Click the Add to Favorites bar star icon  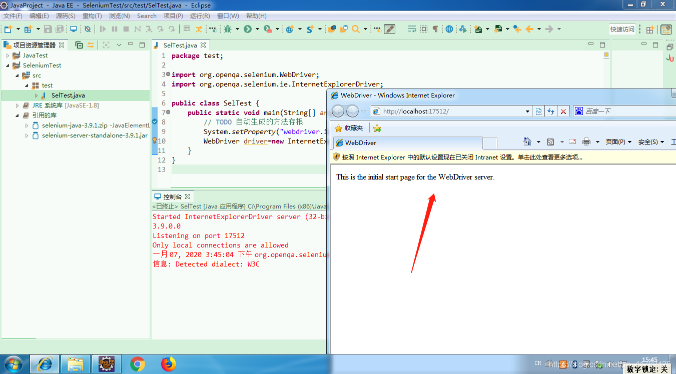377,128
